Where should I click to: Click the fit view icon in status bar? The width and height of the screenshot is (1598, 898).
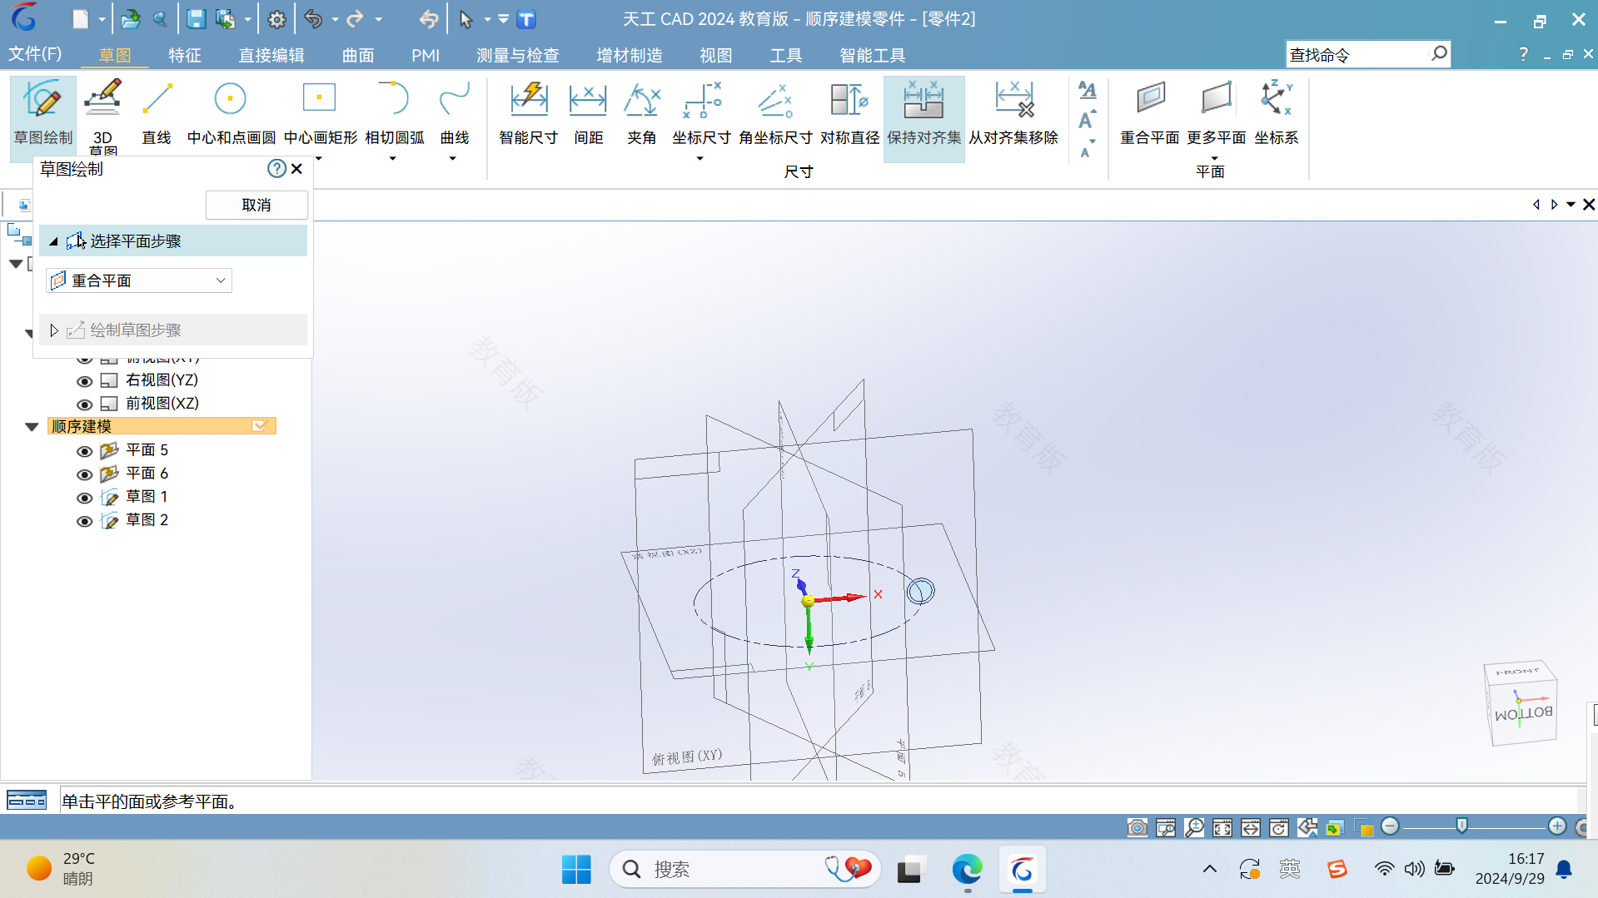click(1222, 827)
